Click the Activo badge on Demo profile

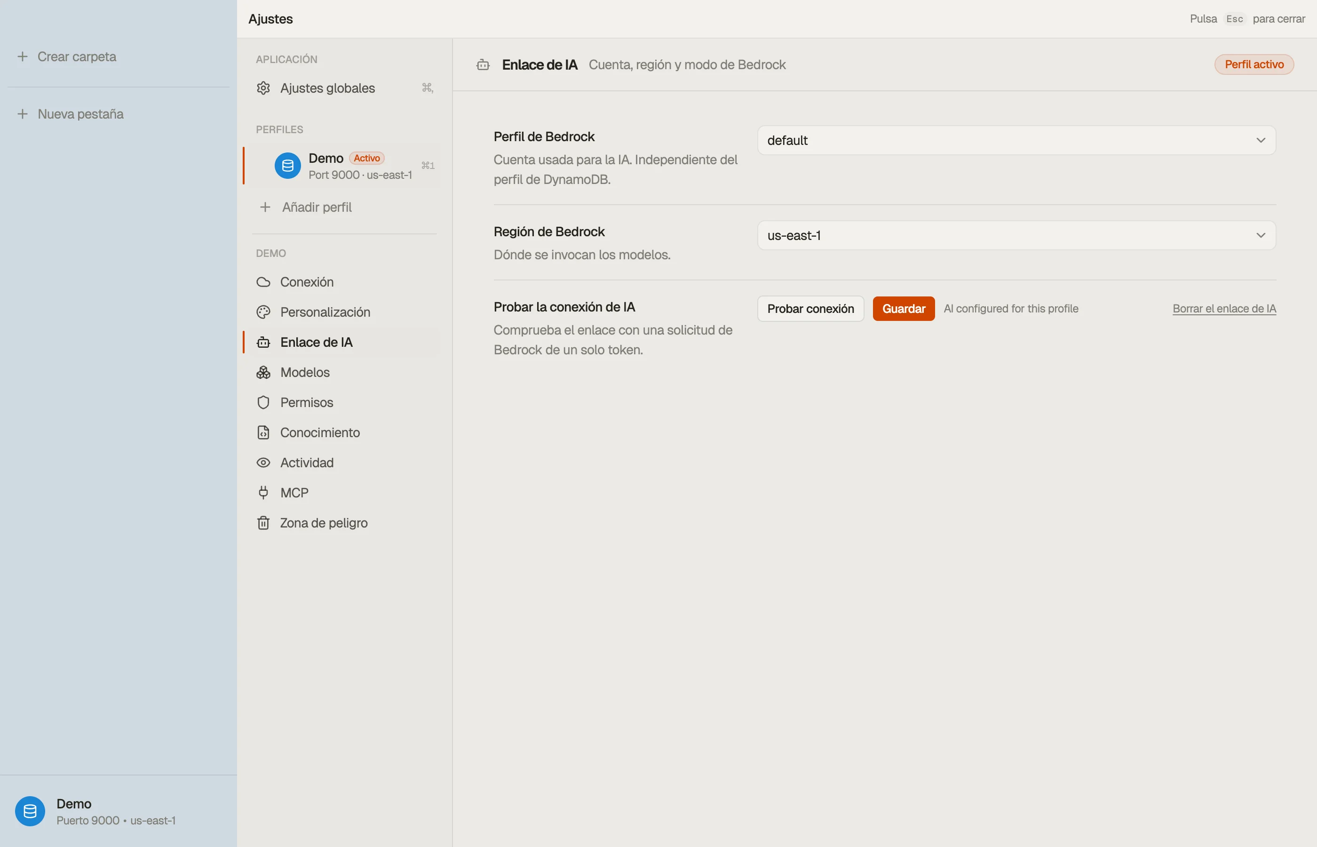tap(366, 158)
